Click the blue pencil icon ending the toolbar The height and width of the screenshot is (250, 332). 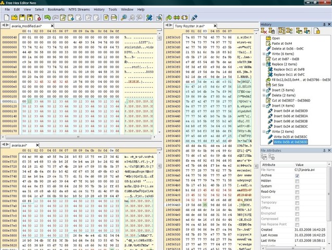pyautogui.click(x=194, y=18)
